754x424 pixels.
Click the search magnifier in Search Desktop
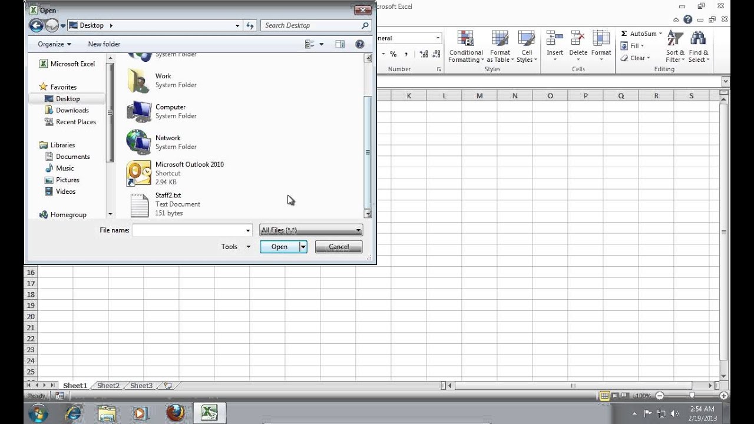coord(365,25)
